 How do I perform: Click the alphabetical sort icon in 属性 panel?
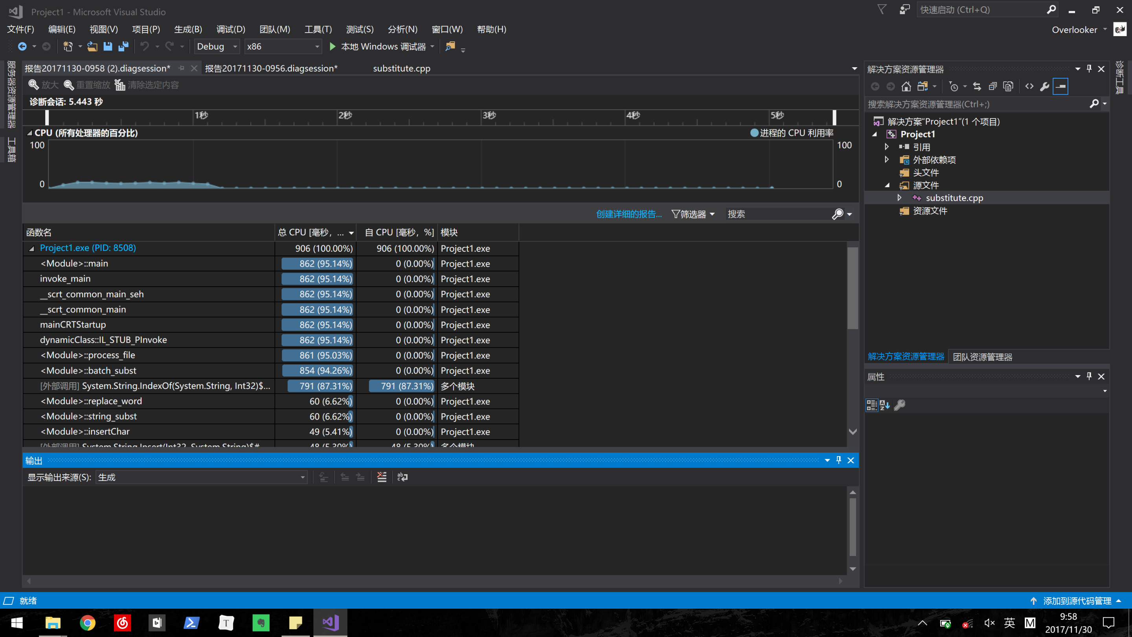(885, 405)
